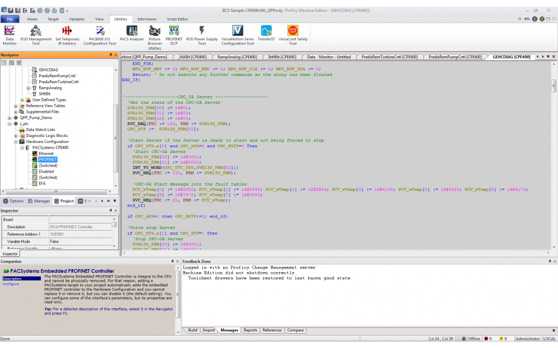Open the InfoViewer ribbon tab
The height and width of the screenshot is (348, 558).
pos(147,19)
